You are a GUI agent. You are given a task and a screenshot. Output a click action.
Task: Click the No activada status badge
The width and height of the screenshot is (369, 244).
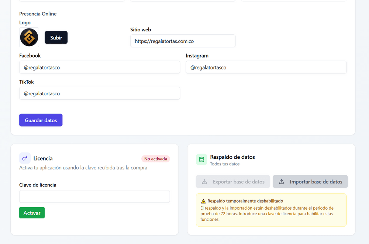click(x=155, y=159)
